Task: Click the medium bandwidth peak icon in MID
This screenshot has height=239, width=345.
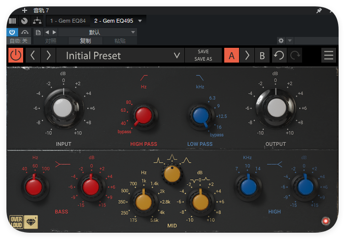Action: coord(172,157)
